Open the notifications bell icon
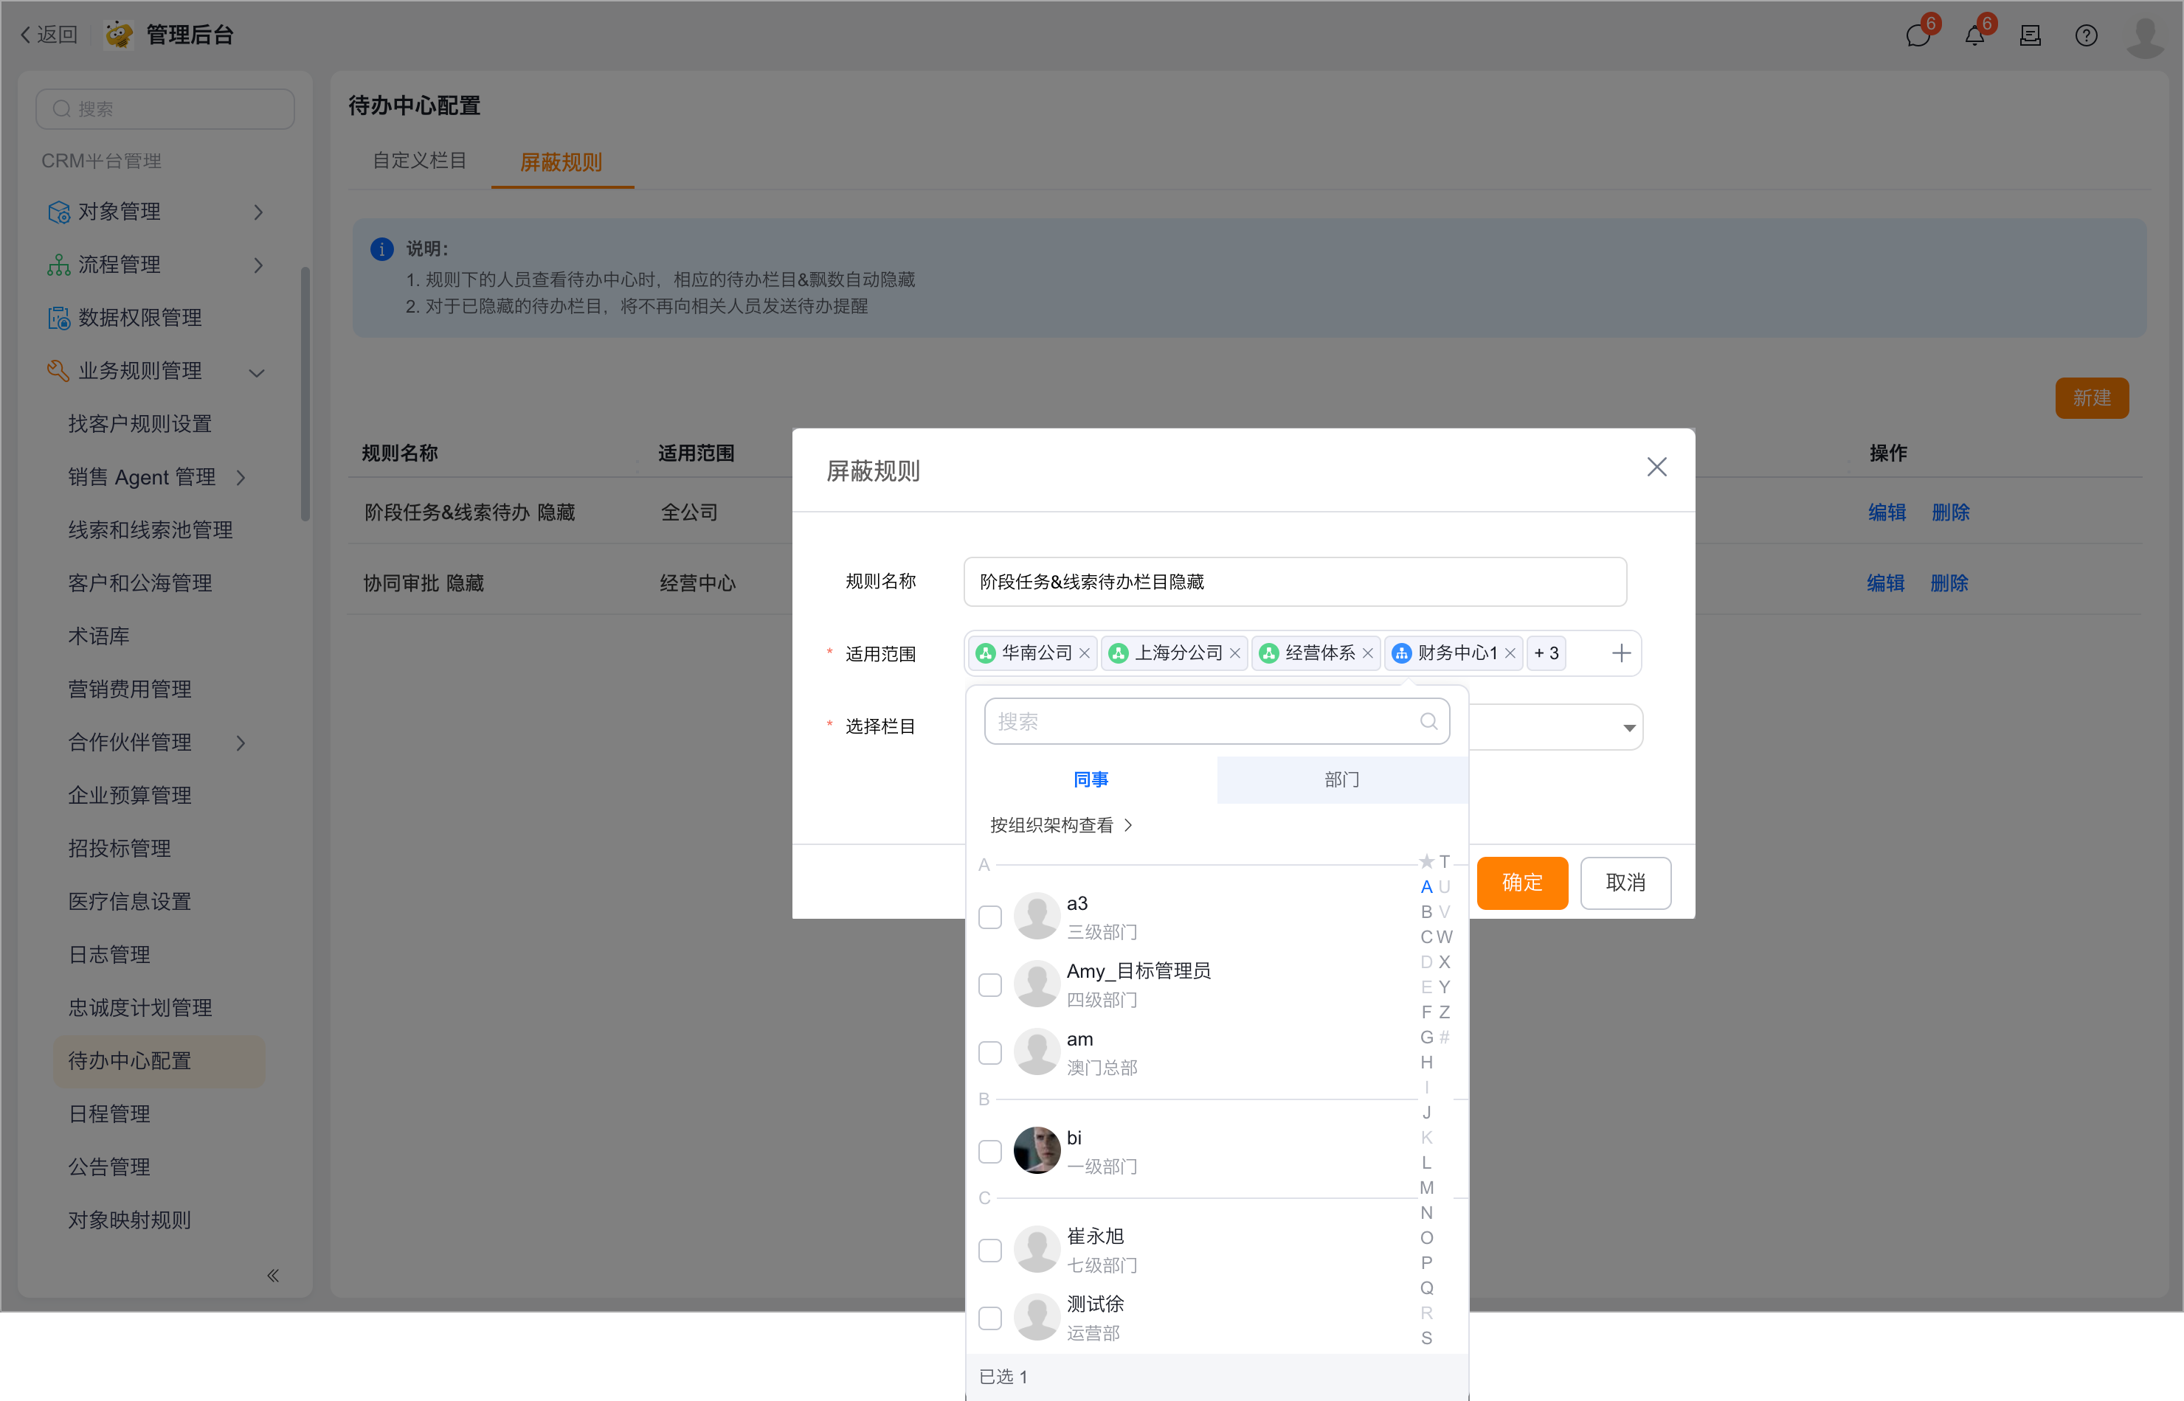The height and width of the screenshot is (1401, 2184). pyautogui.click(x=1974, y=36)
